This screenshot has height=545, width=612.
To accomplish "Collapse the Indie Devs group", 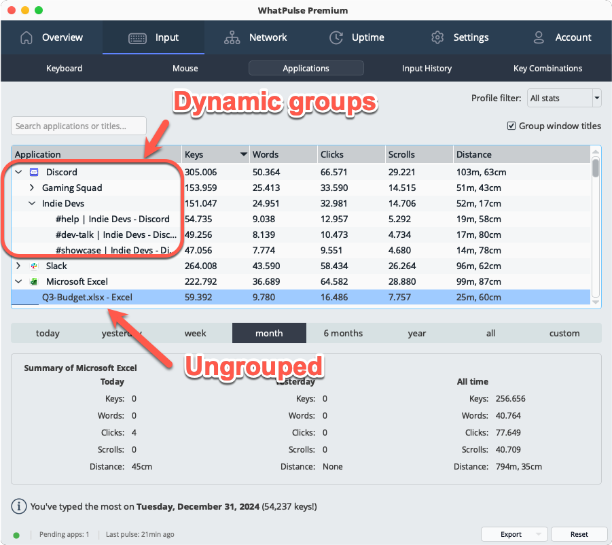I will (32, 203).
